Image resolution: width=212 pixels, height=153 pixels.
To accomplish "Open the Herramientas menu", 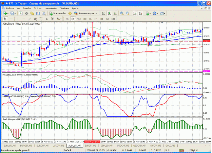I will point(51,8).
